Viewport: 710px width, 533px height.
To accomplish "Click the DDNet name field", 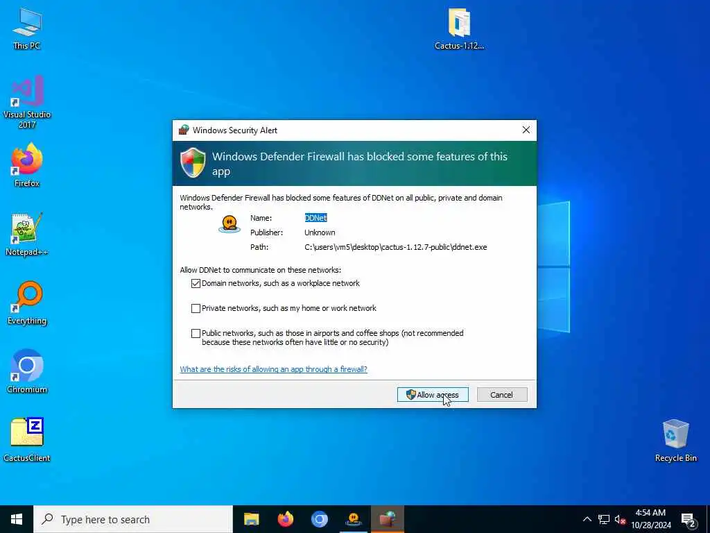I will pyautogui.click(x=315, y=218).
